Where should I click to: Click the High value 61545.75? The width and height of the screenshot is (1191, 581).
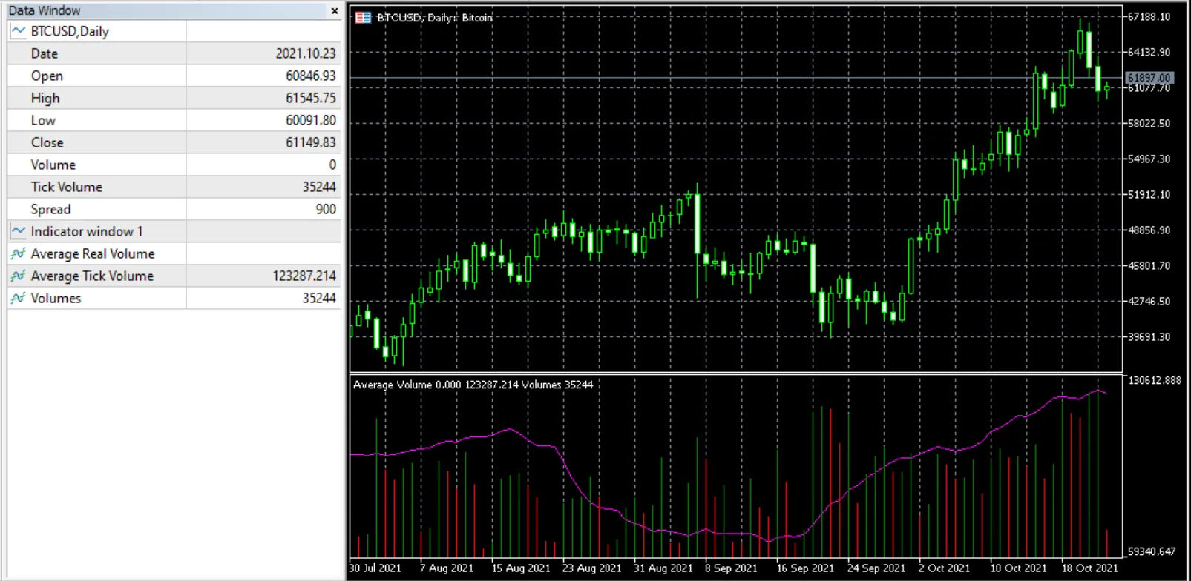click(310, 98)
